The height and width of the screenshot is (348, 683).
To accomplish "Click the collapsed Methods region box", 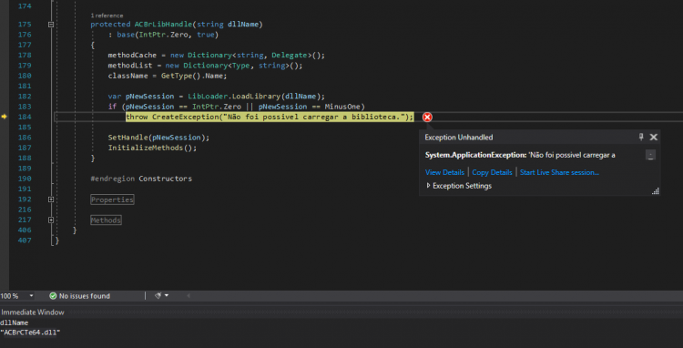I will point(106,220).
